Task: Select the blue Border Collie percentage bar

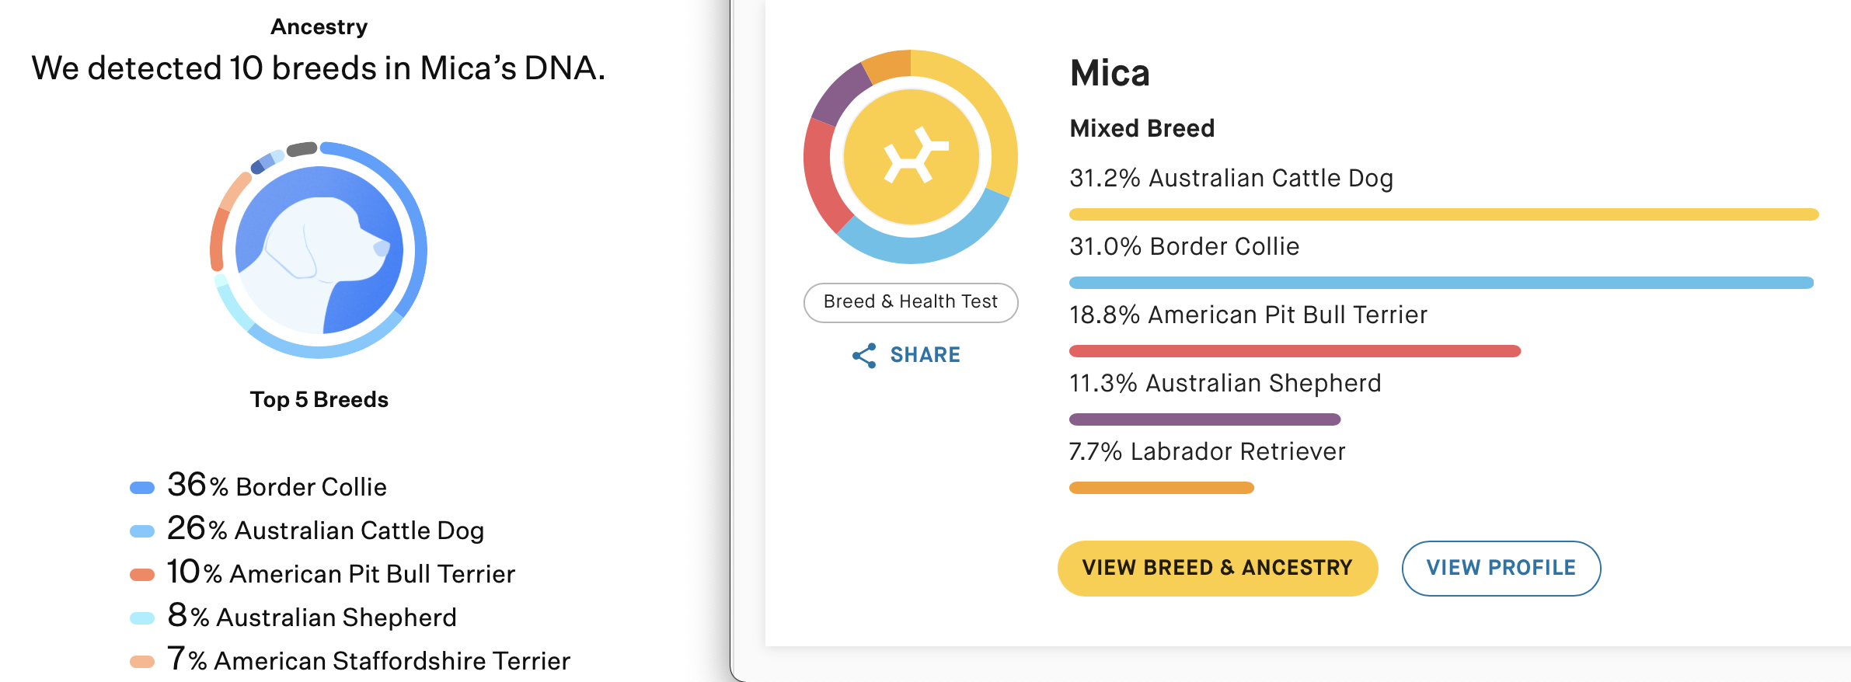Action: point(1441,283)
